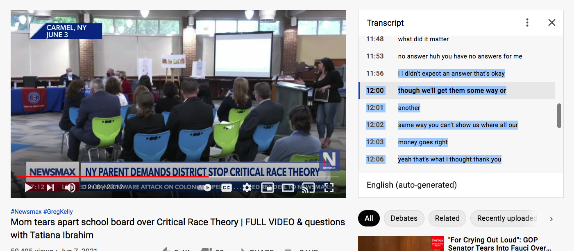The image size is (574, 251).
Task: Open player settings gear
Action: [x=247, y=188]
